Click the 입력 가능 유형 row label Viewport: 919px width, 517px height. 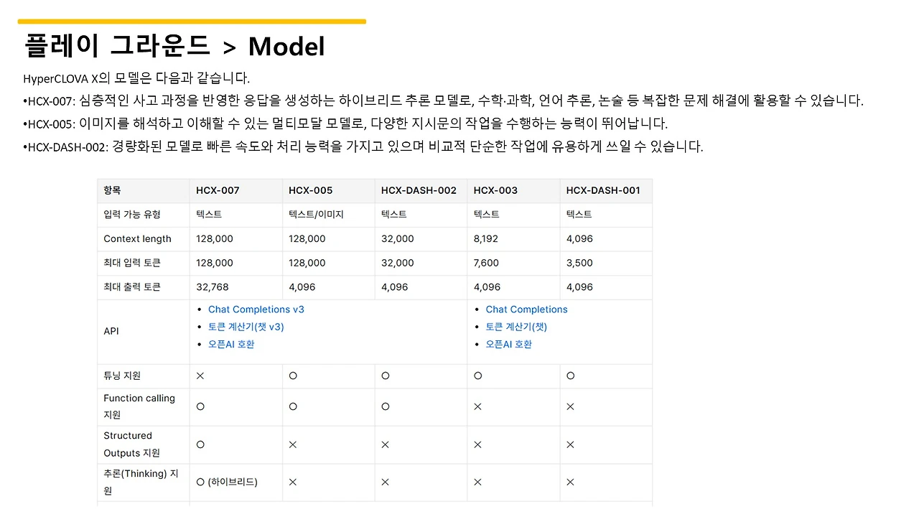tap(132, 215)
